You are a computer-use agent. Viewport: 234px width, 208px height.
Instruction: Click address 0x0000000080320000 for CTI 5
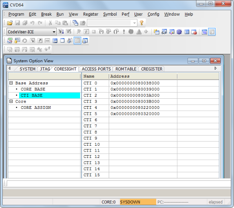coord(135,114)
